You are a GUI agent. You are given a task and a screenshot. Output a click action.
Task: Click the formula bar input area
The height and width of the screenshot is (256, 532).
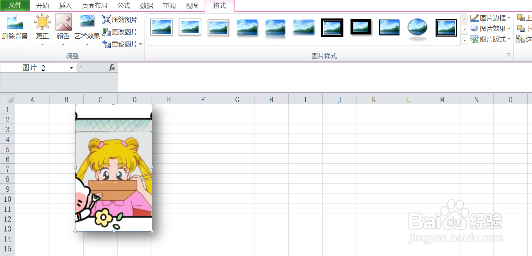[325, 77]
